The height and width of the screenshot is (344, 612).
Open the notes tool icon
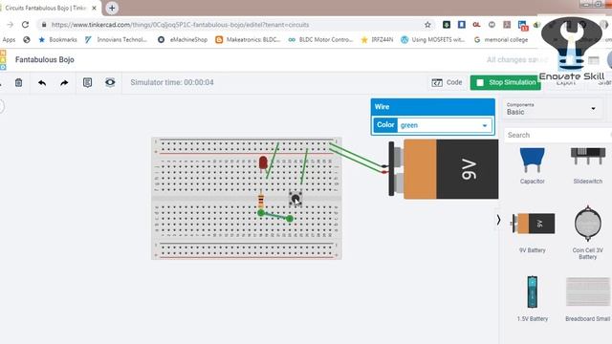[x=87, y=82]
